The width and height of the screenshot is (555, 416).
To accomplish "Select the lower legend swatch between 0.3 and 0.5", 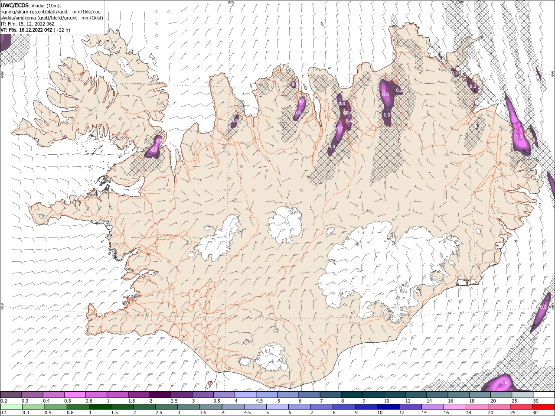I will point(33,407).
